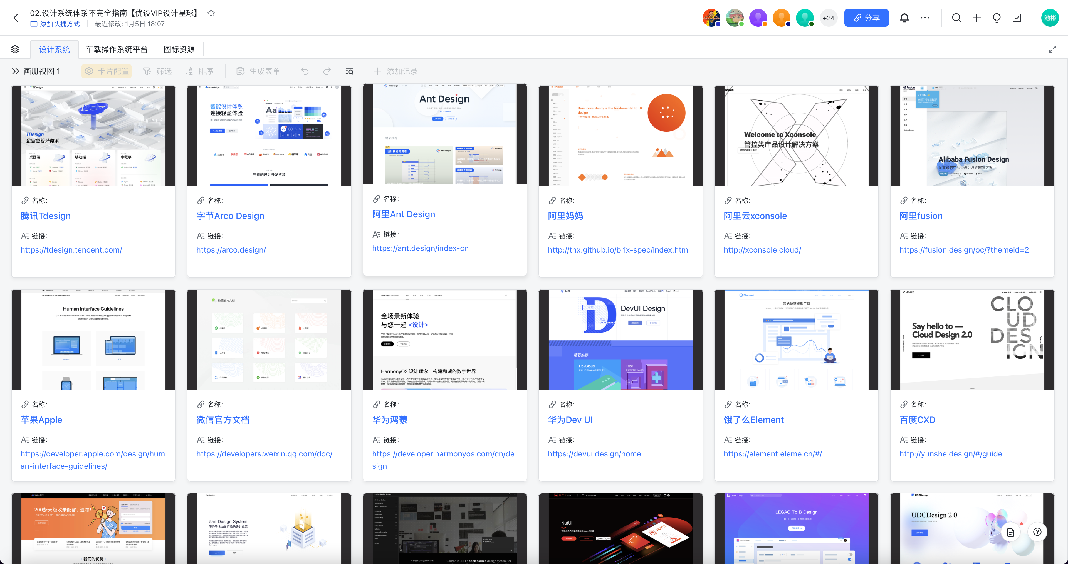This screenshot has width=1068, height=564.
Task: Open the http://xconsole.cloud/ link
Action: pos(762,250)
